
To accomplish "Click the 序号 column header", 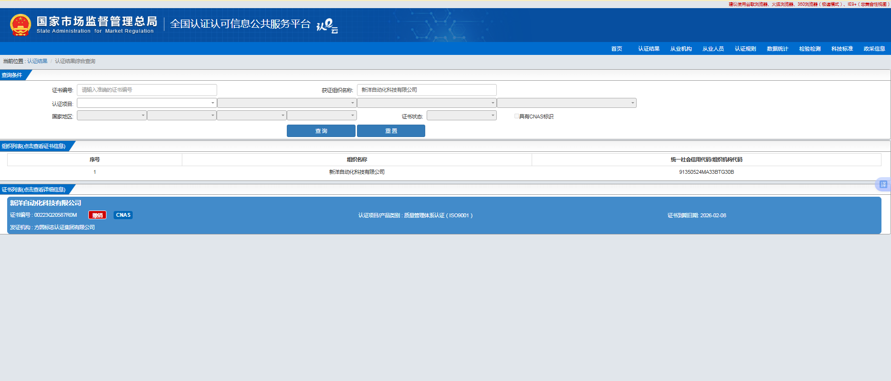I will click(x=94, y=159).
